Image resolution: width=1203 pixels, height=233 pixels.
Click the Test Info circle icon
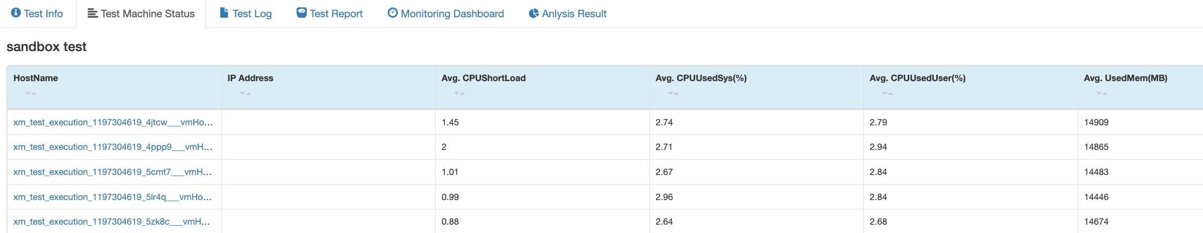pyautogui.click(x=15, y=13)
